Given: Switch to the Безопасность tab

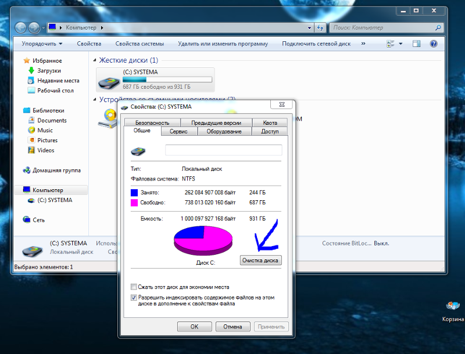Looking at the screenshot, I should [x=152, y=122].
